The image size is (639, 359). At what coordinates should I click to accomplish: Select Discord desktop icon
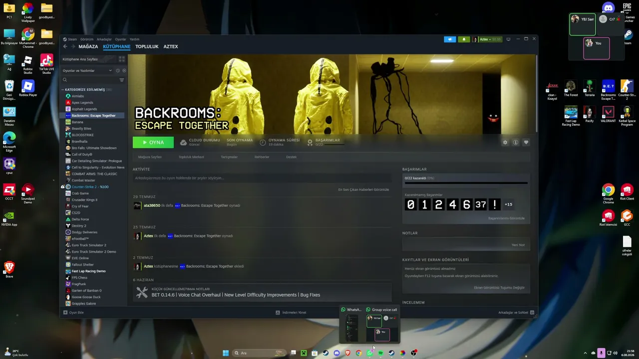tap(608, 7)
